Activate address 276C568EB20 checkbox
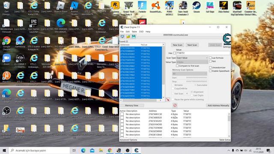The image size is (274, 154). point(122,118)
